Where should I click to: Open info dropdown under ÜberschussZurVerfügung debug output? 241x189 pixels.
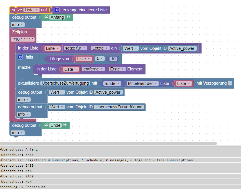(23, 114)
